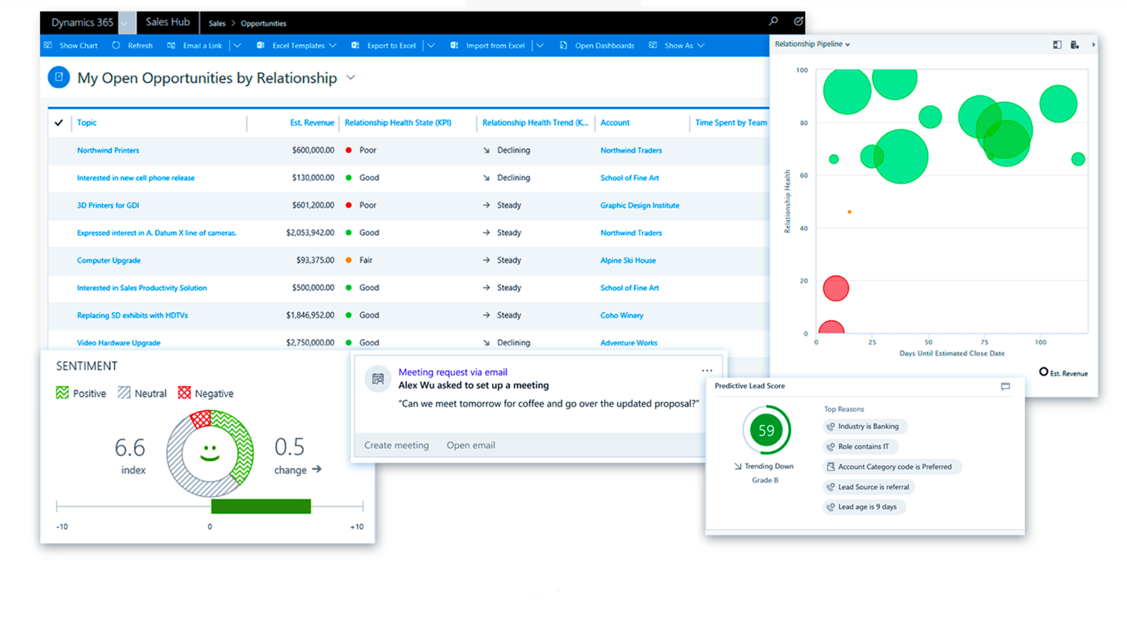
Task: Click the chart pane layout icon
Action: tap(1057, 45)
